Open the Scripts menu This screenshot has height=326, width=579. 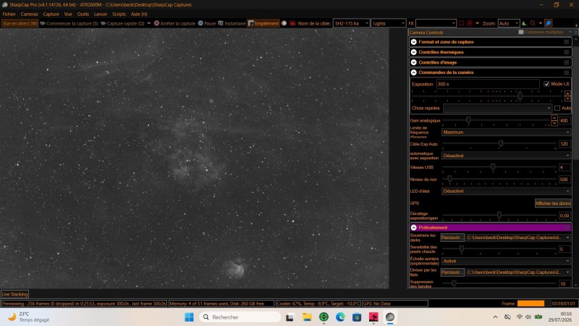coord(119,14)
